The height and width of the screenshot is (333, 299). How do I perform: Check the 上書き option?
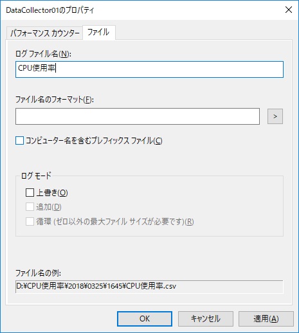click(30, 192)
